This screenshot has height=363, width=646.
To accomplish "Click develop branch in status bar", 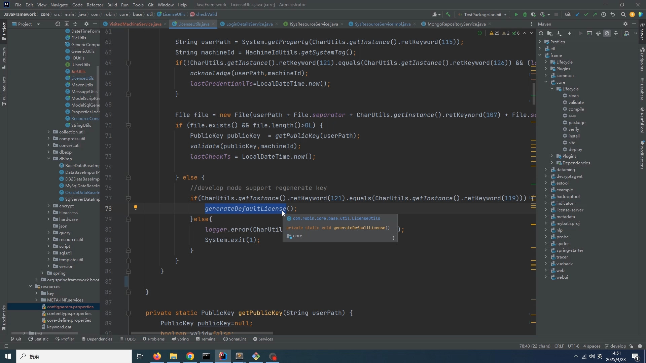I will [616, 346].
